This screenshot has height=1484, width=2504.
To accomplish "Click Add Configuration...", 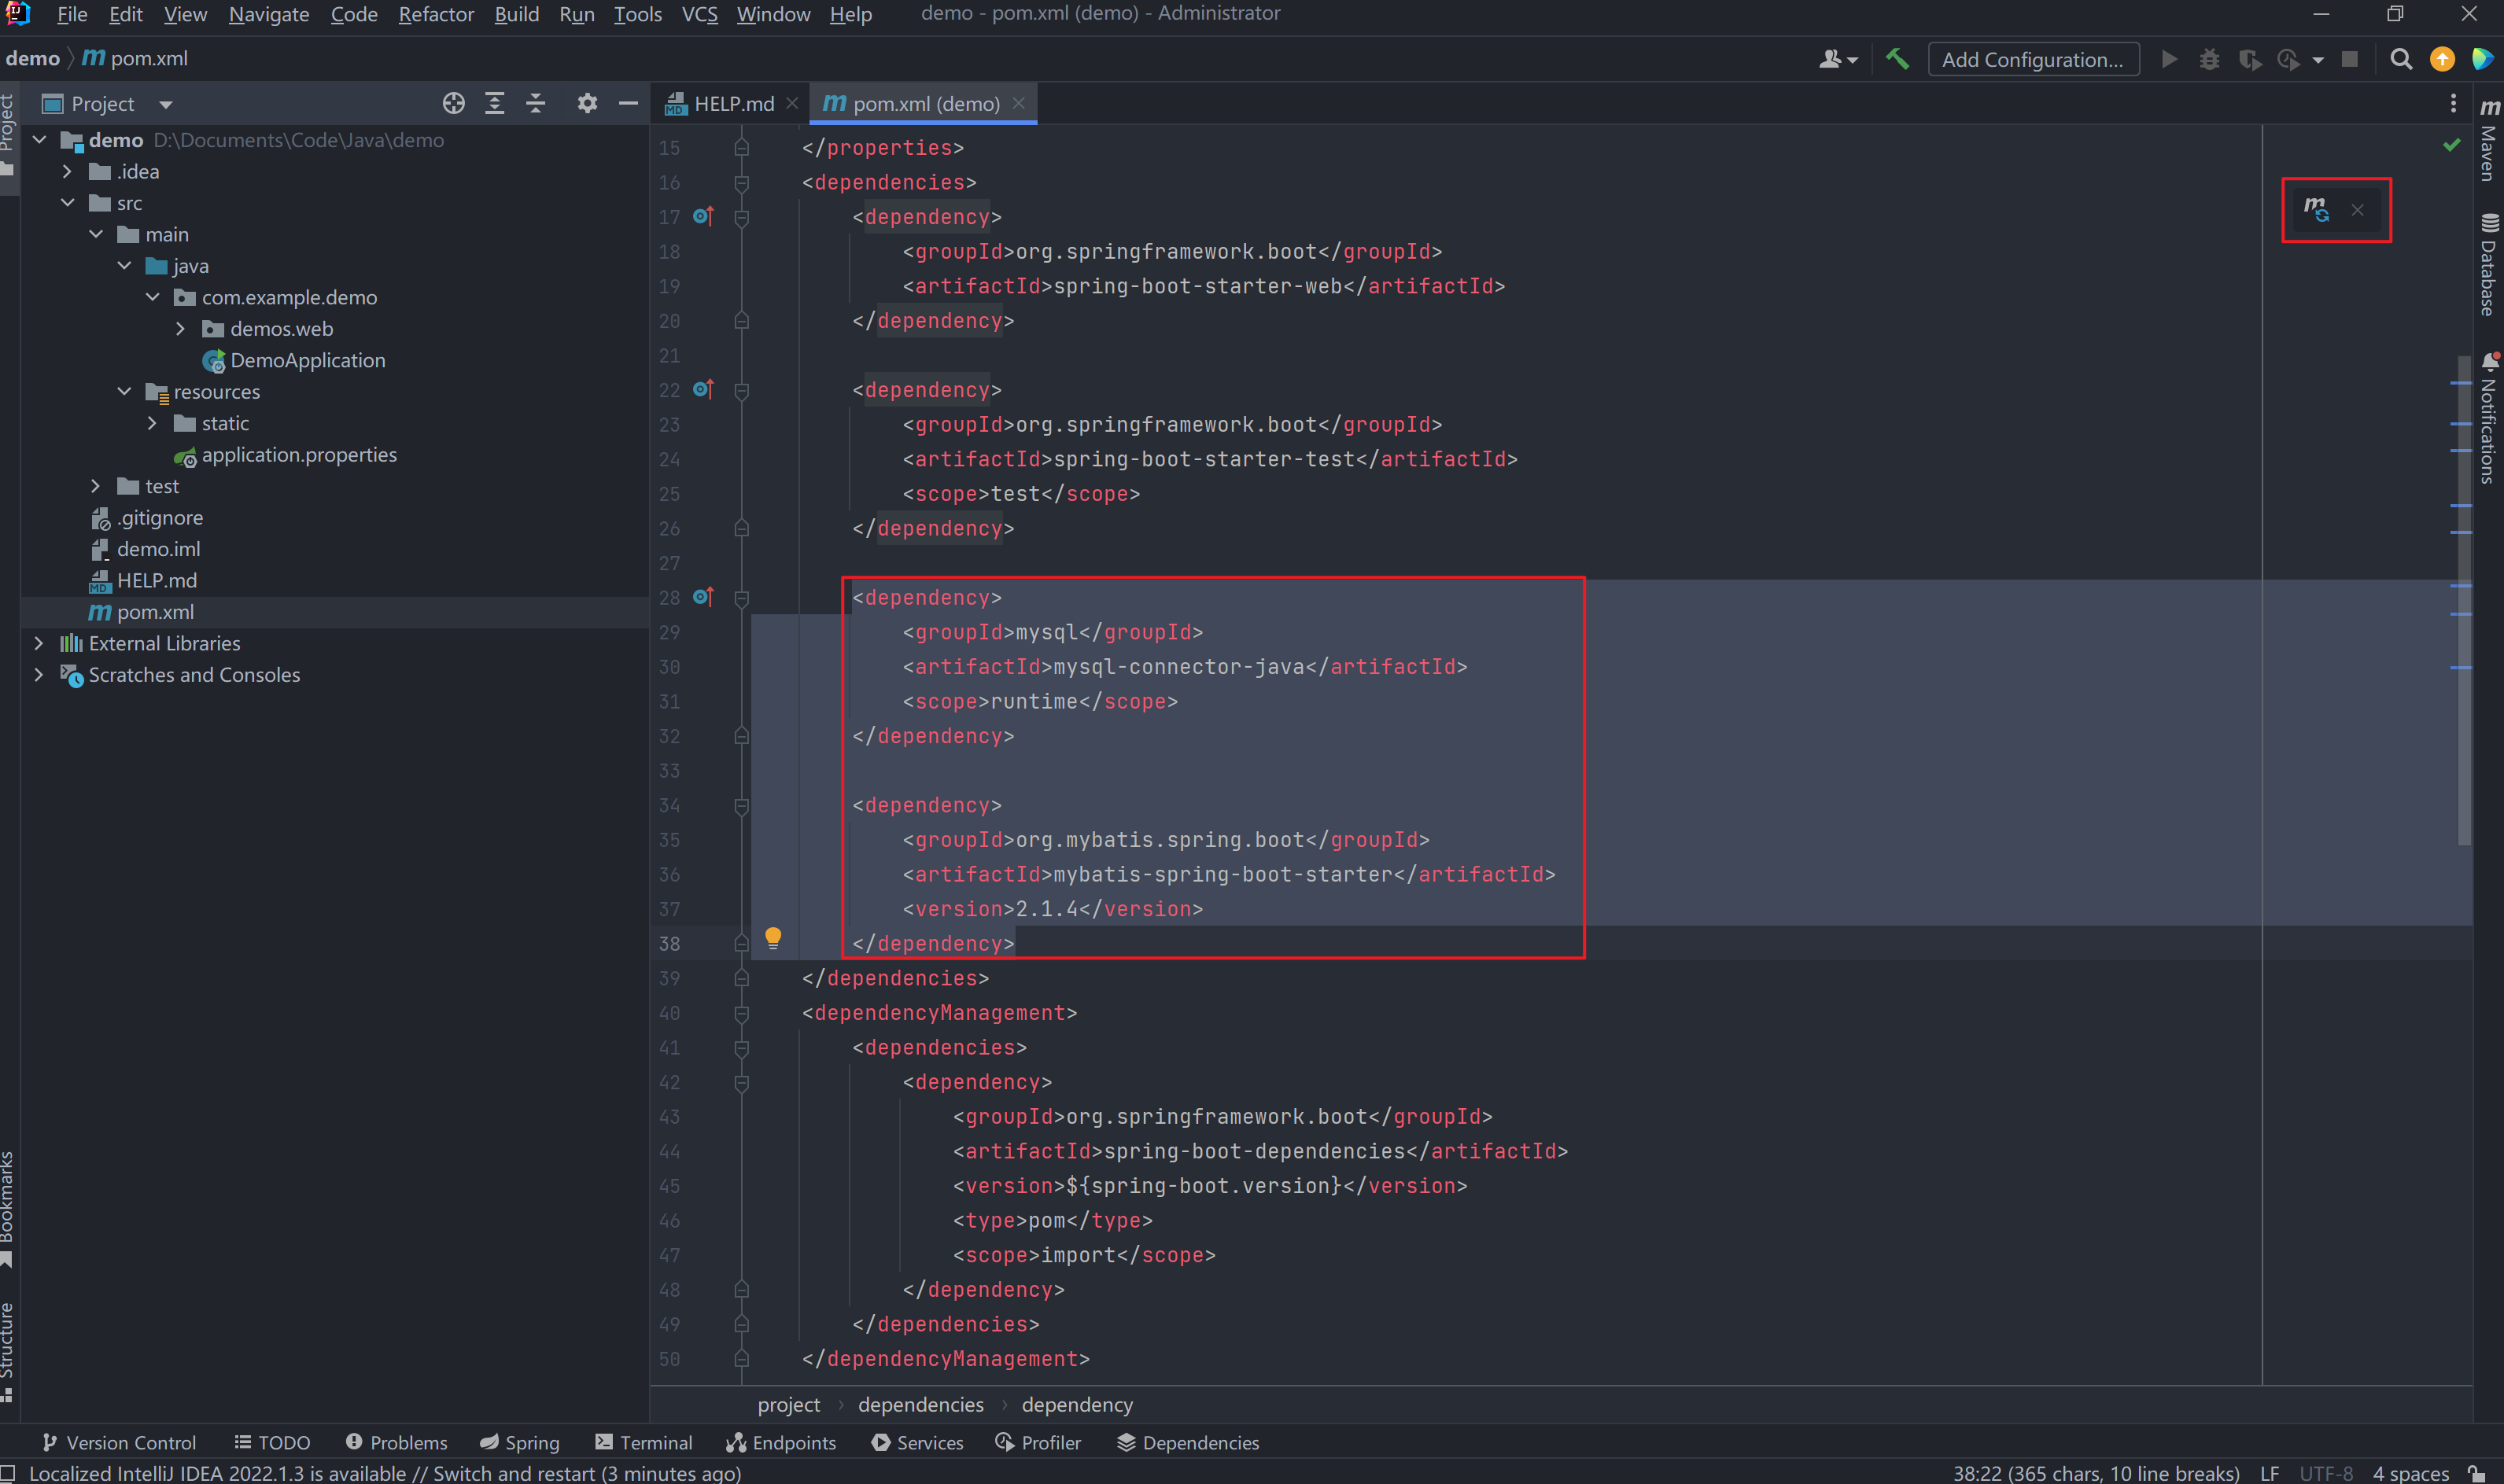I will (2033, 59).
